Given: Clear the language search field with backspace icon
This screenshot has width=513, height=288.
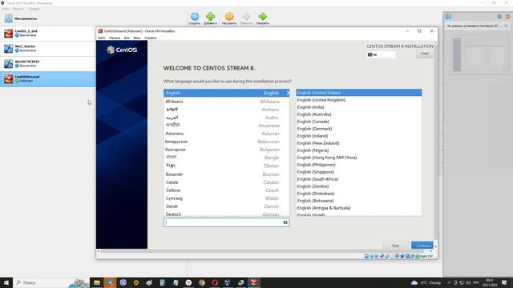Looking at the screenshot, I should [285, 222].
